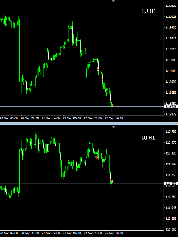
Task: Select the orange trade close marker on EU chart
Action: coord(112,105)
